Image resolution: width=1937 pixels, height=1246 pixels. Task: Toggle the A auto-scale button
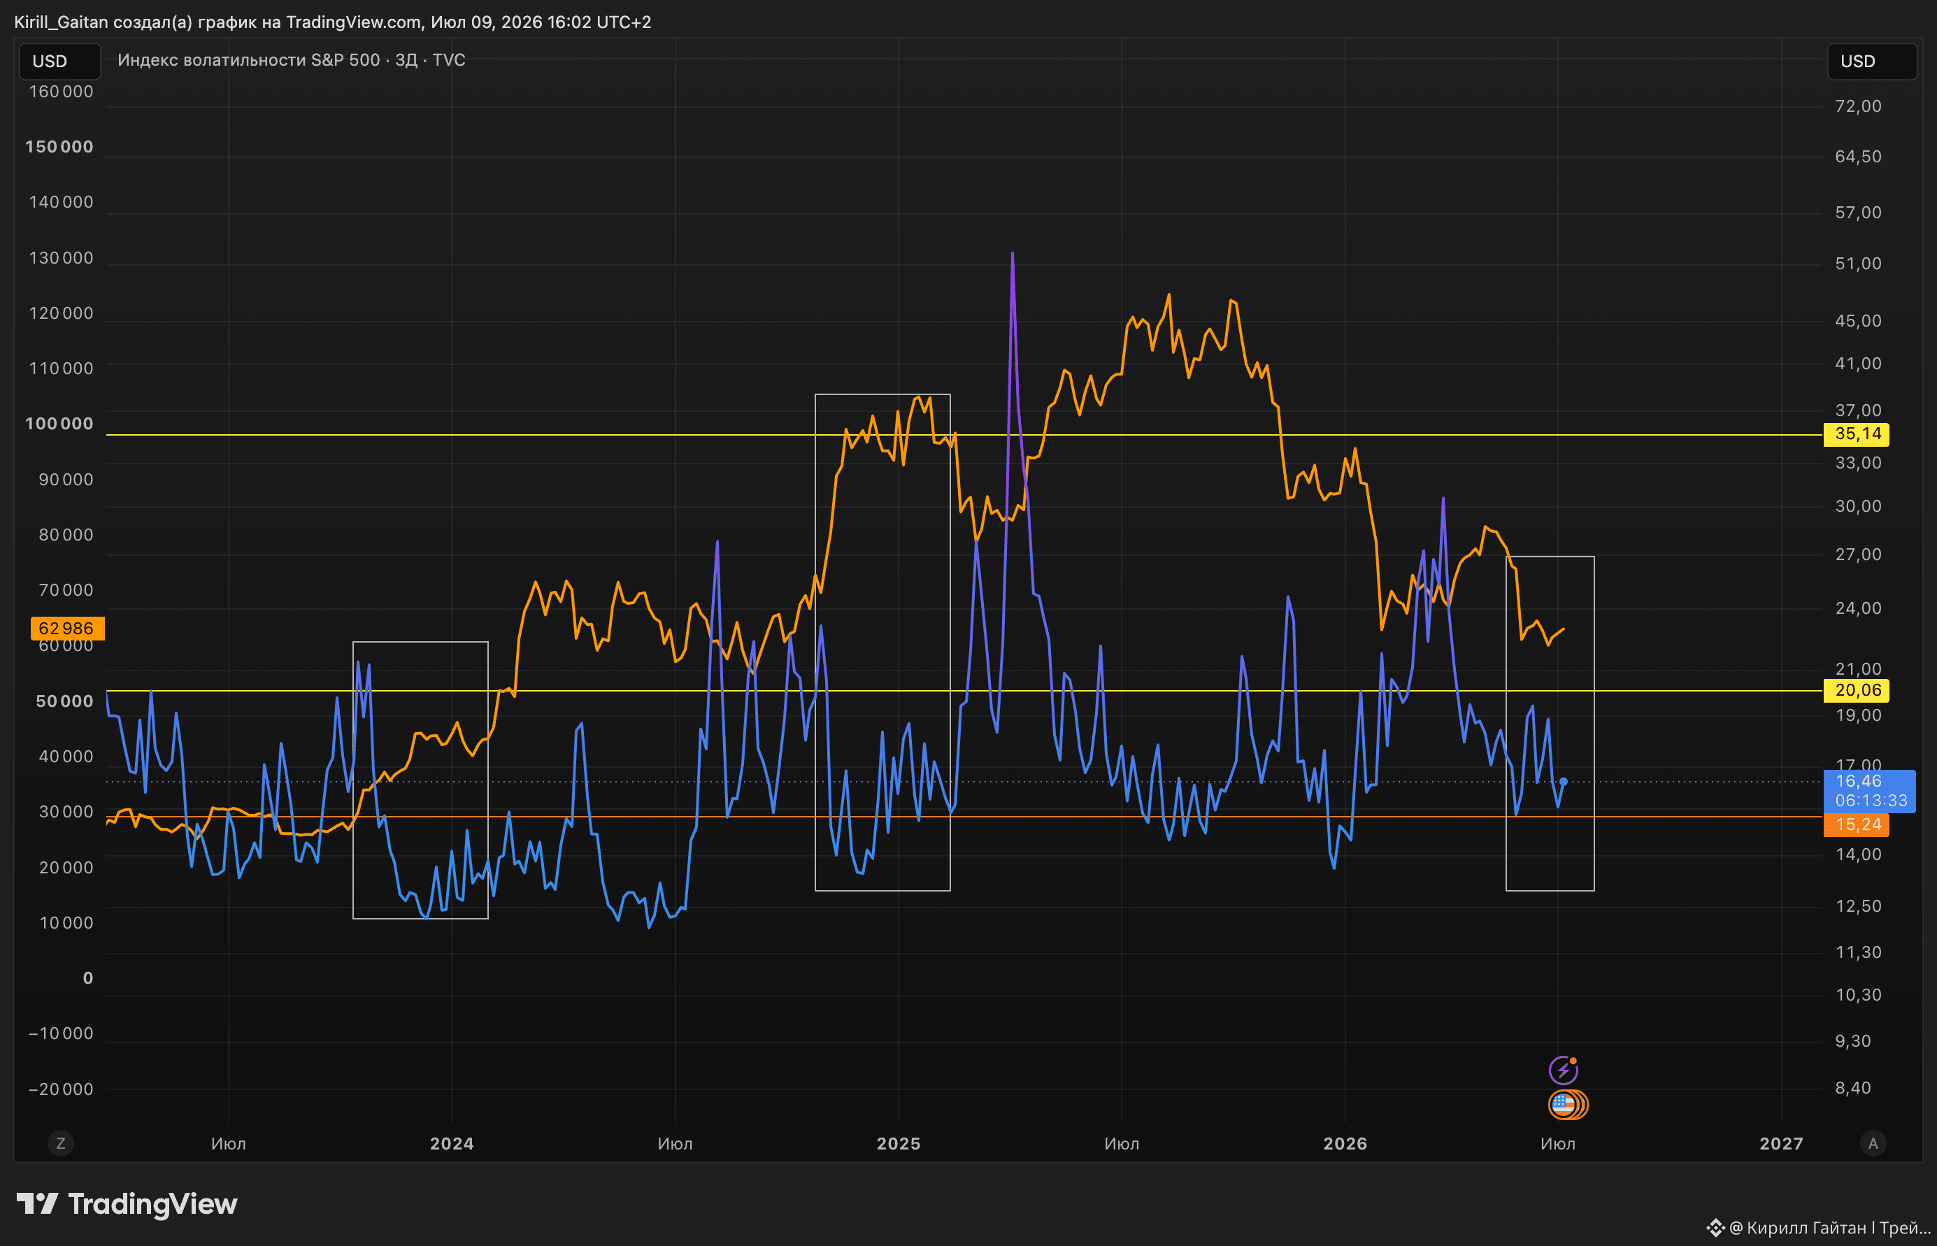[1873, 1143]
